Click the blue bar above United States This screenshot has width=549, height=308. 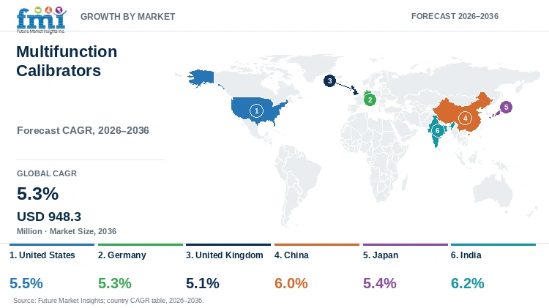click(x=52, y=244)
